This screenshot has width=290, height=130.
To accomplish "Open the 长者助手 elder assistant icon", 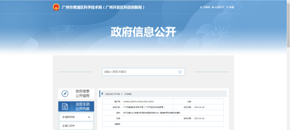I will point(213,7).
